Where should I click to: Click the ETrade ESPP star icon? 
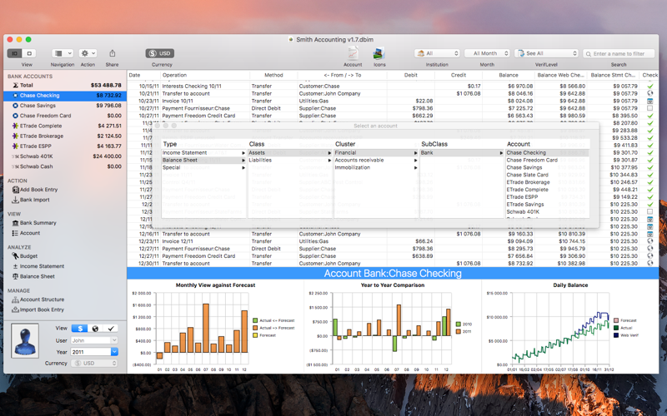(15, 146)
